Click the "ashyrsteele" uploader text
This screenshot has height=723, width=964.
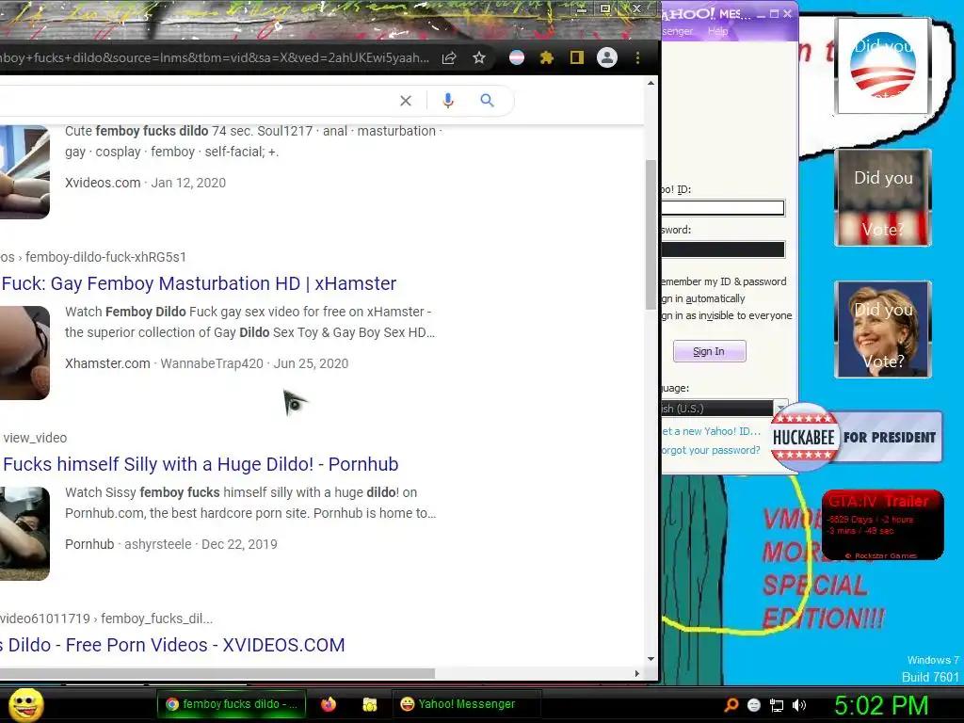(x=158, y=544)
